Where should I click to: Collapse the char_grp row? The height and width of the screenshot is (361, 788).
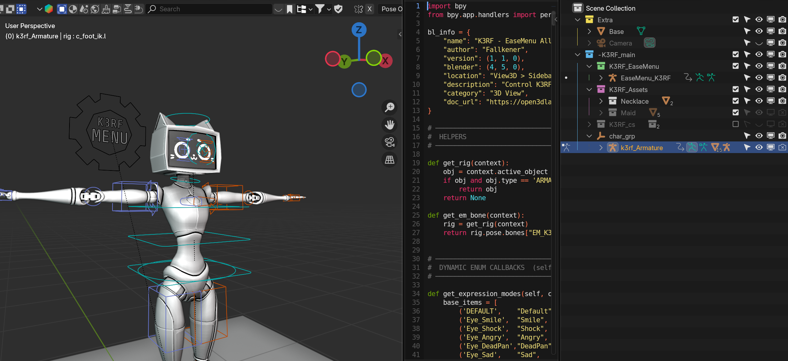[589, 136]
